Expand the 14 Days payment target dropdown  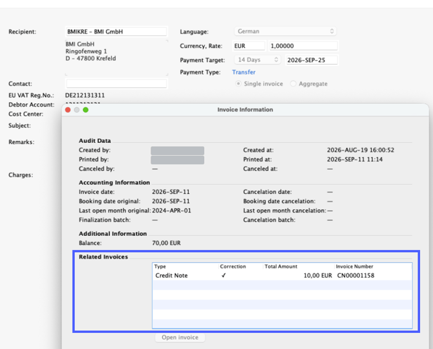coord(258,59)
